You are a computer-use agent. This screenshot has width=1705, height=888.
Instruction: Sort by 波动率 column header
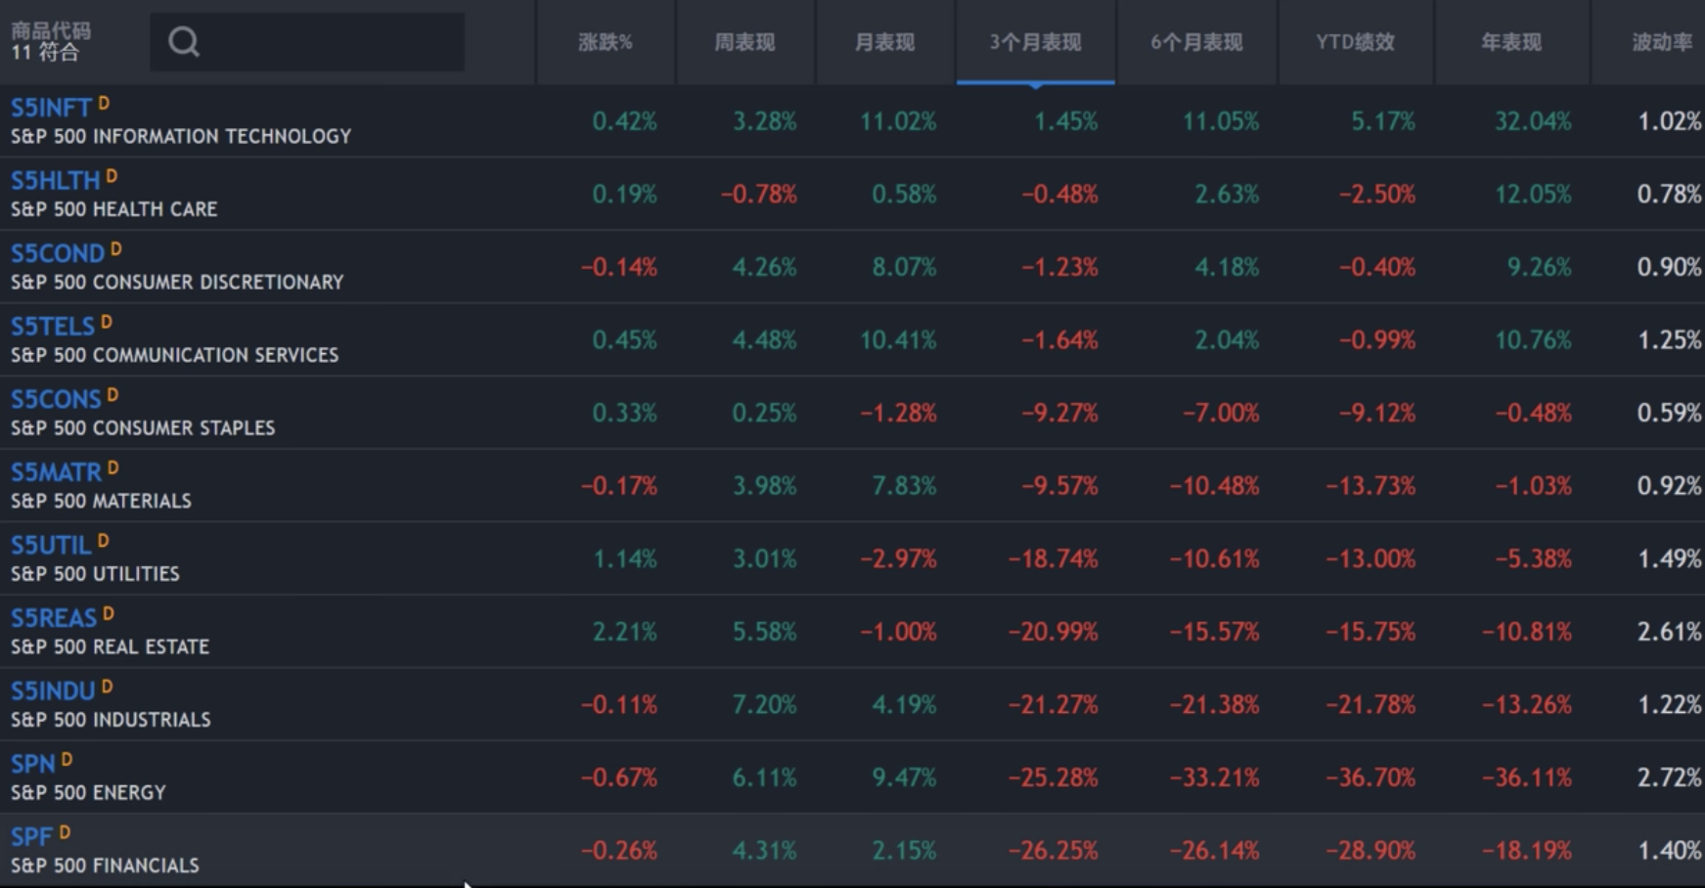1661,42
